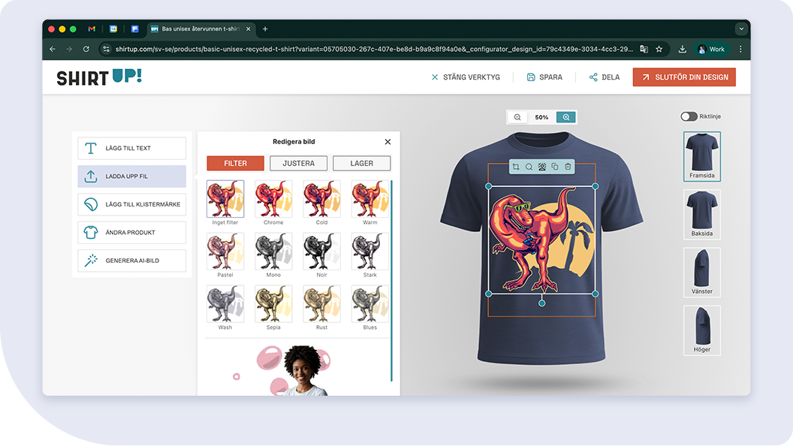The image size is (793, 446).
Task: Click the dinosaur image on the shirt
Action: click(541, 240)
